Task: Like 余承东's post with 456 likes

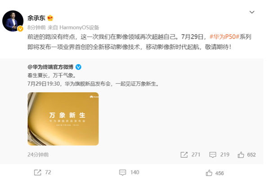Action: coord(215,173)
